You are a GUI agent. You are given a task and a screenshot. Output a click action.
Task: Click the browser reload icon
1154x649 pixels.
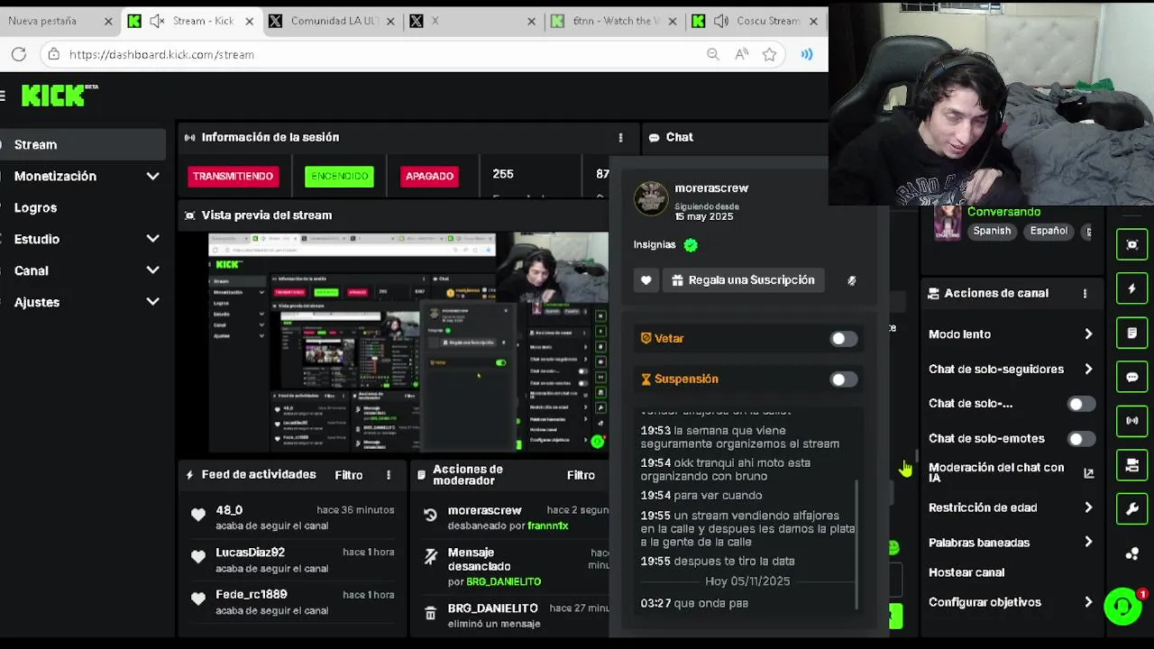pyautogui.click(x=18, y=54)
